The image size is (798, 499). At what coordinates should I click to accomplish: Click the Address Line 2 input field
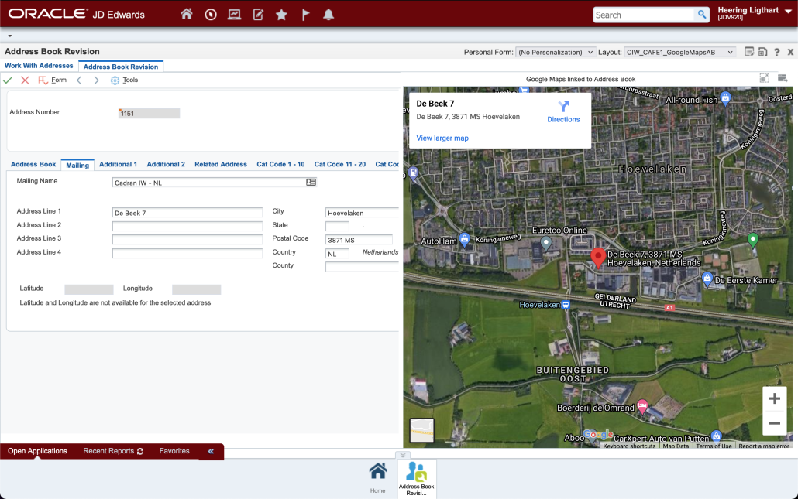pos(187,226)
